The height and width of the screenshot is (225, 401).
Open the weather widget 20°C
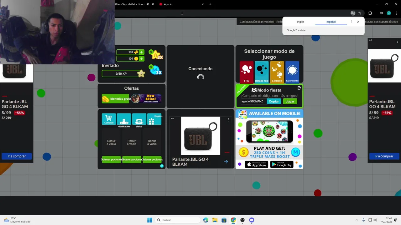[18, 220]
